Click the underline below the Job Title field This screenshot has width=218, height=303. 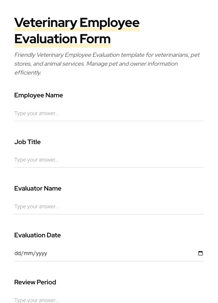point(109,168)
